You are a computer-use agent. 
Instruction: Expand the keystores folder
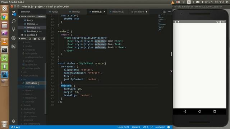click(30, 50)
